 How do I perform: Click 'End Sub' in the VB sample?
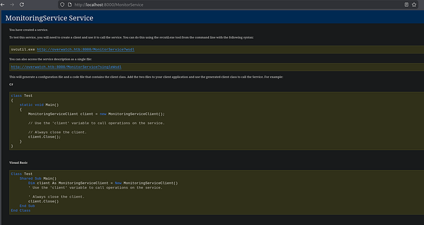click(x=27, y=206)
